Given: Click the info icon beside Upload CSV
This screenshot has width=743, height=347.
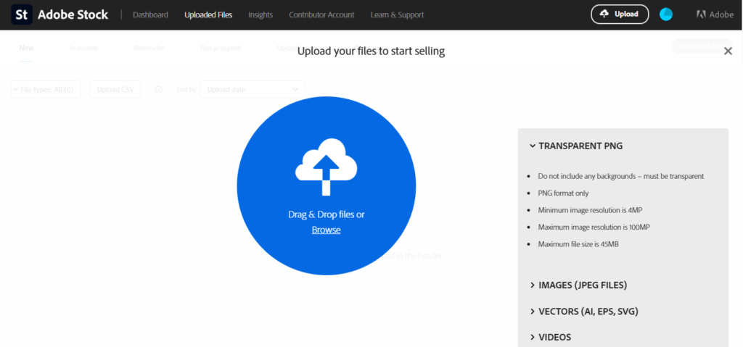Looking at the screenshot, I should [x=159, y=89].
